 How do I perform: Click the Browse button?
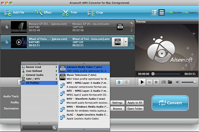117,109
